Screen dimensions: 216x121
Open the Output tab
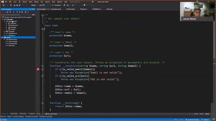9,117
